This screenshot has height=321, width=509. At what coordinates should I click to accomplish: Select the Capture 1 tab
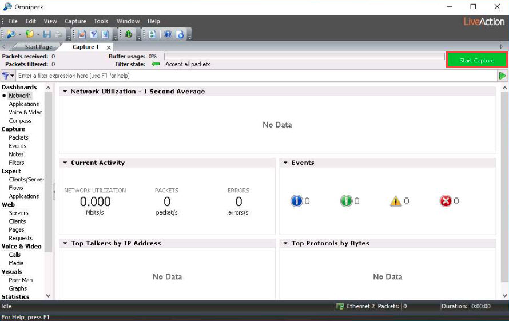(x=85, y=47)
